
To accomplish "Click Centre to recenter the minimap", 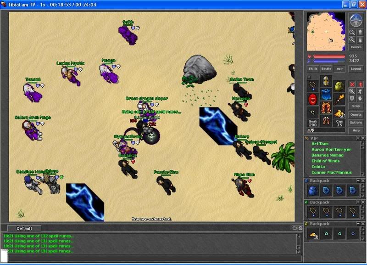I will coord(356,47).
